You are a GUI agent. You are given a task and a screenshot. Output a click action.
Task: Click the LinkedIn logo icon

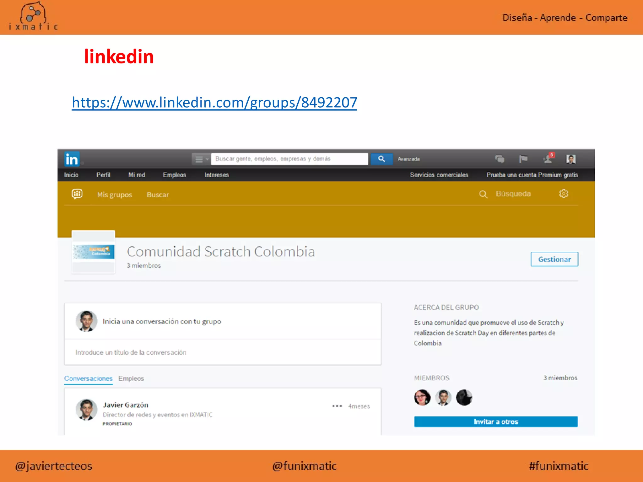pos(72,159)
